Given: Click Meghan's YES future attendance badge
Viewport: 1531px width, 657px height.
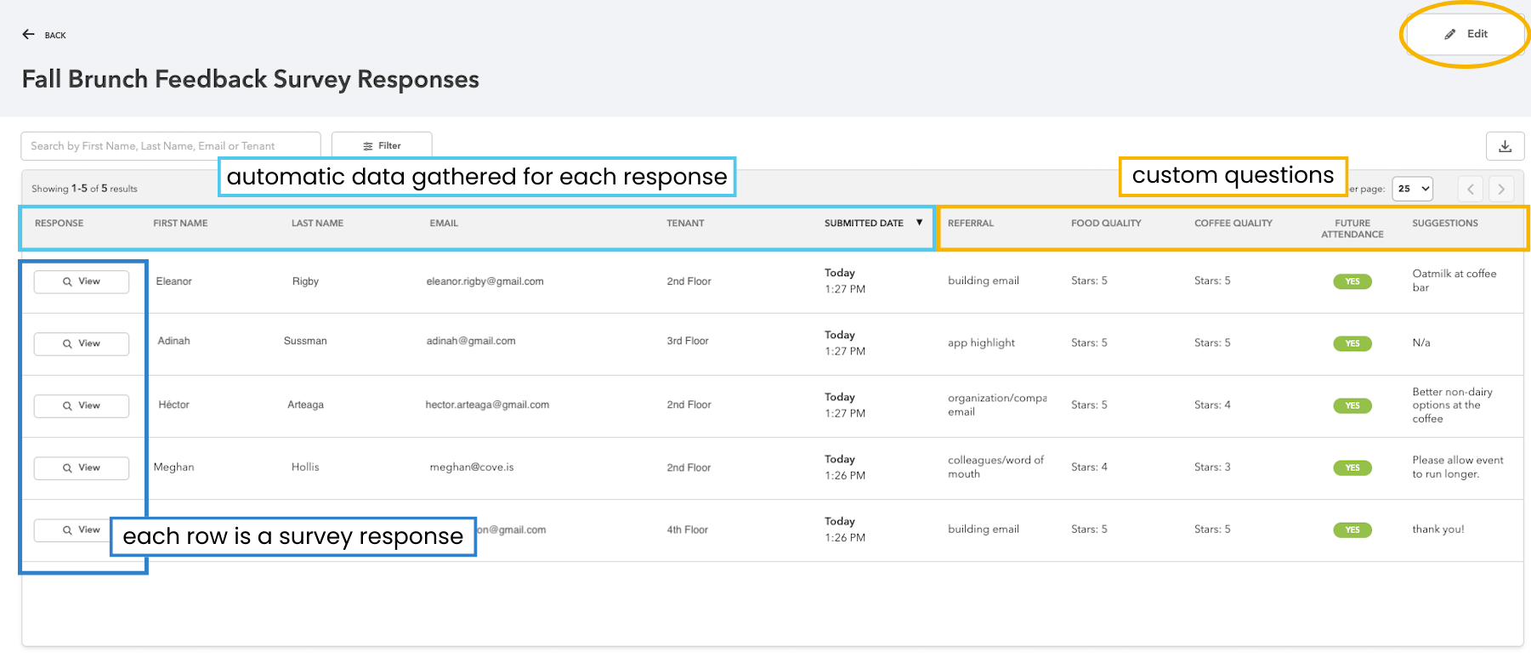Looking at the screenshot, I should [x=1352, y=467].
